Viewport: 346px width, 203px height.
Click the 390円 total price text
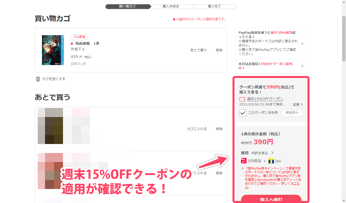pos(263,142)
